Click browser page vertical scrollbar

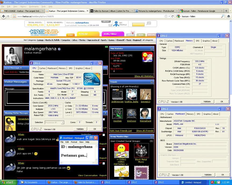(x=231, y=99)
